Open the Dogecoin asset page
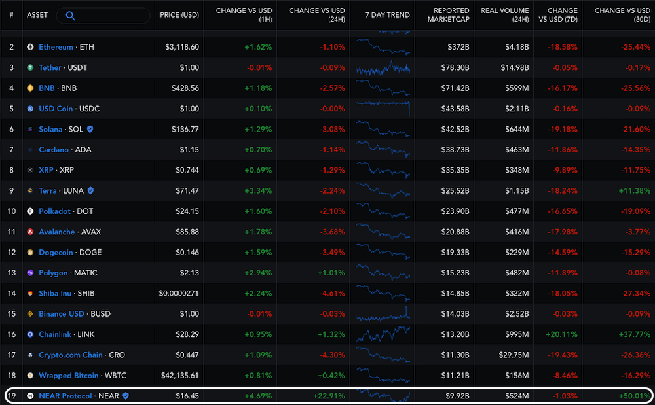The image size is (655, 405). [56, 253]
